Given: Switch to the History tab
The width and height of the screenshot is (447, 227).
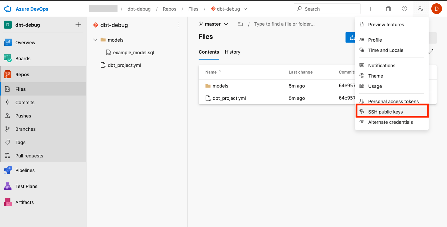Looking at the screenshot, I should point(232,52).
